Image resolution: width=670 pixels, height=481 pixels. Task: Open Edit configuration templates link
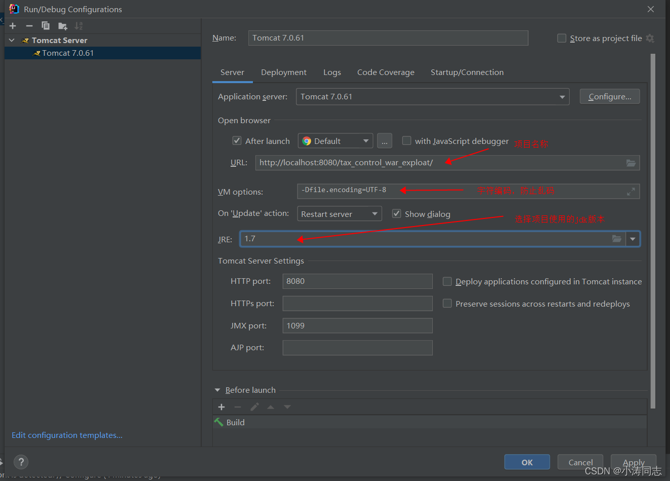click(x=67, y=435)
